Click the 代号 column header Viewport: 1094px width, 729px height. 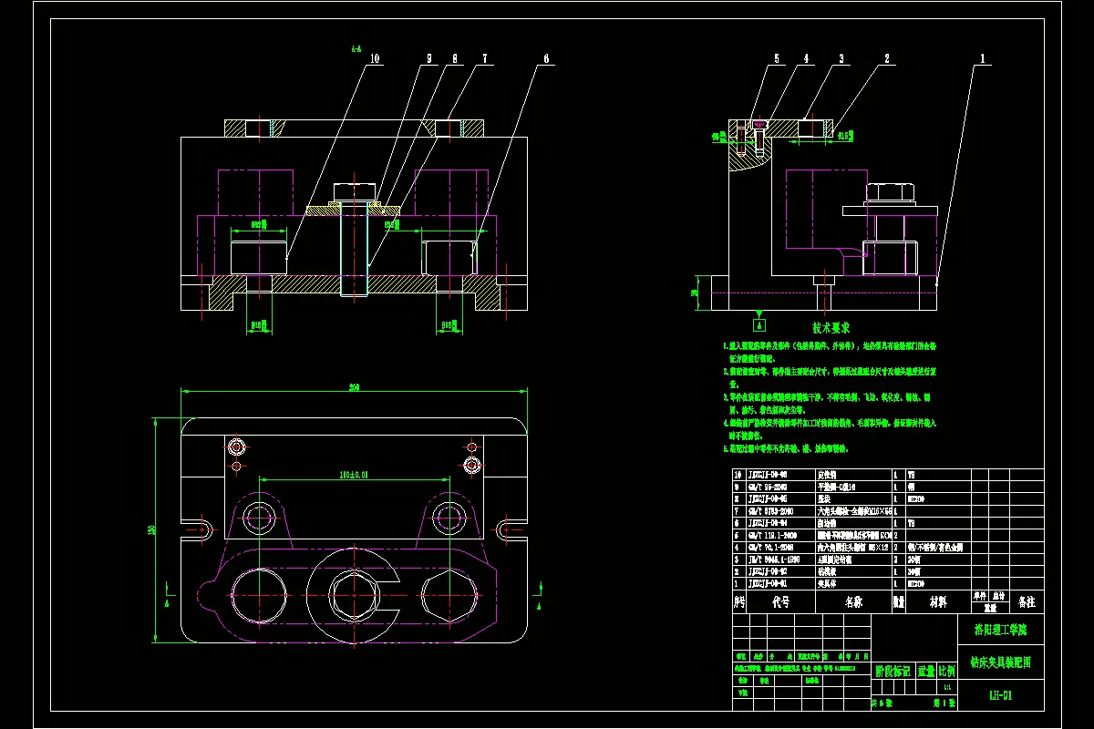click(781, 602)
